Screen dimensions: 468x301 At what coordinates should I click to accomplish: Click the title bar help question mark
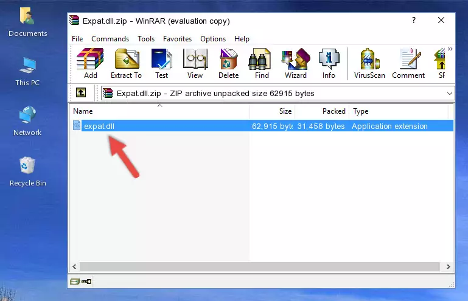414,20
